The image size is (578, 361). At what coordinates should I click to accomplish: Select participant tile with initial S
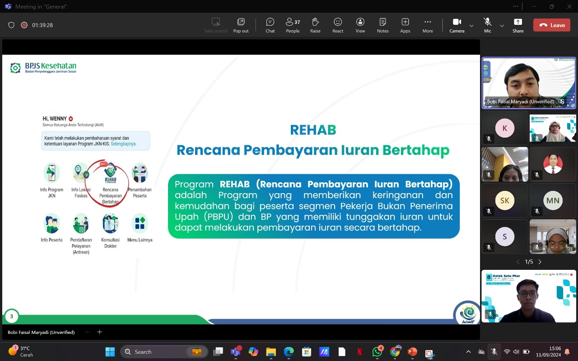point(504,236)
